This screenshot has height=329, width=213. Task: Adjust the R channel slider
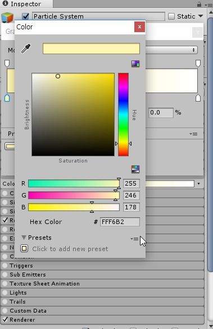(x=74, y=183)
